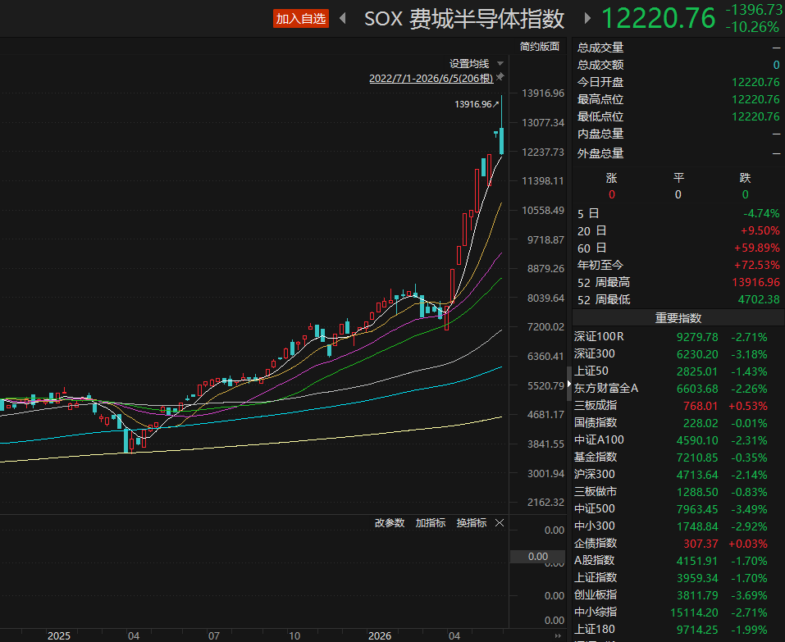The height and width of the screenshot is (642, 785).
Task: Open 沪深300 from the index list
Action: tap(678, 475)
